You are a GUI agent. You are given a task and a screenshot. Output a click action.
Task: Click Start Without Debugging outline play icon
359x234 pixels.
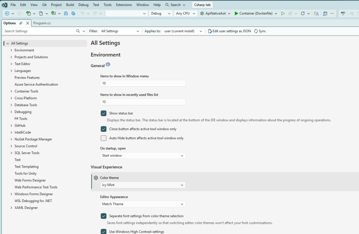[x=283, y=13]
